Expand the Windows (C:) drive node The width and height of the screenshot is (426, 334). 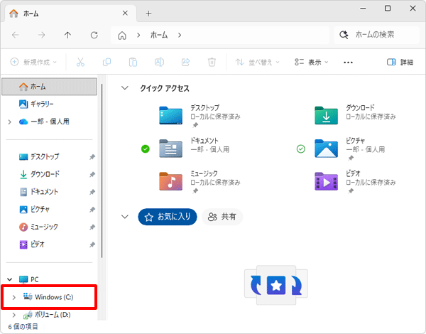pyautogui.click(x=14, y=297)
